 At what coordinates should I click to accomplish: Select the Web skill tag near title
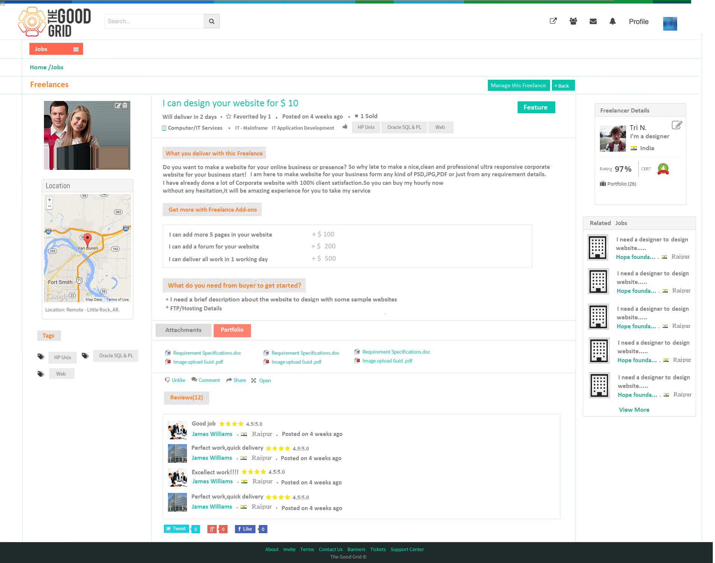[x=440, y=127]
